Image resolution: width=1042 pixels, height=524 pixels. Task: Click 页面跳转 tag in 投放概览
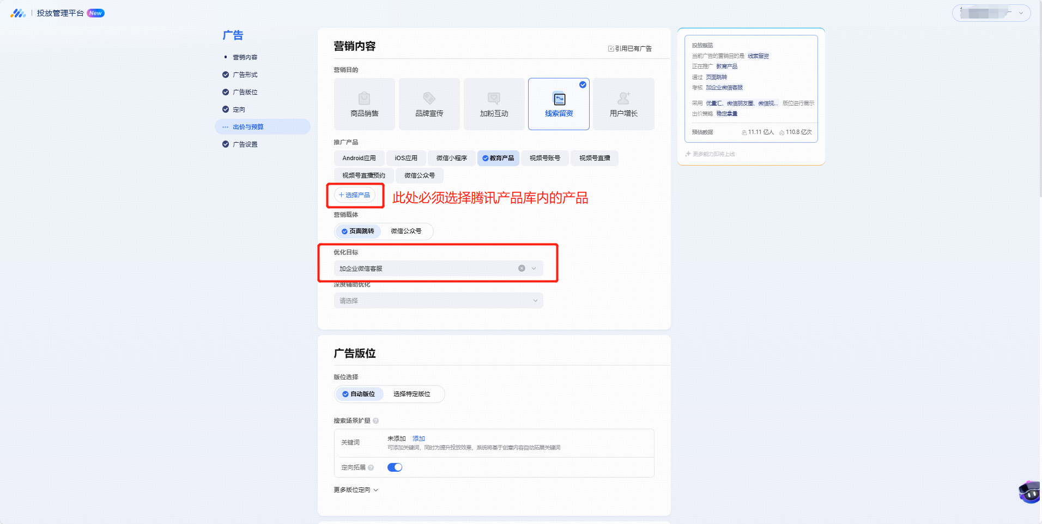pyautogui.click(x=716, y=77)
